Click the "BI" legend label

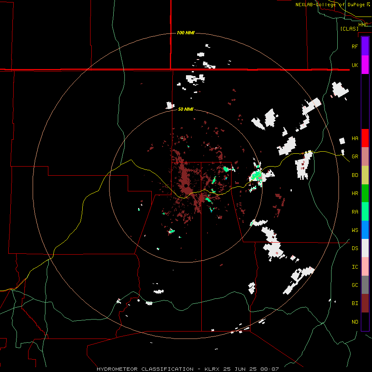tap(355, 303)
